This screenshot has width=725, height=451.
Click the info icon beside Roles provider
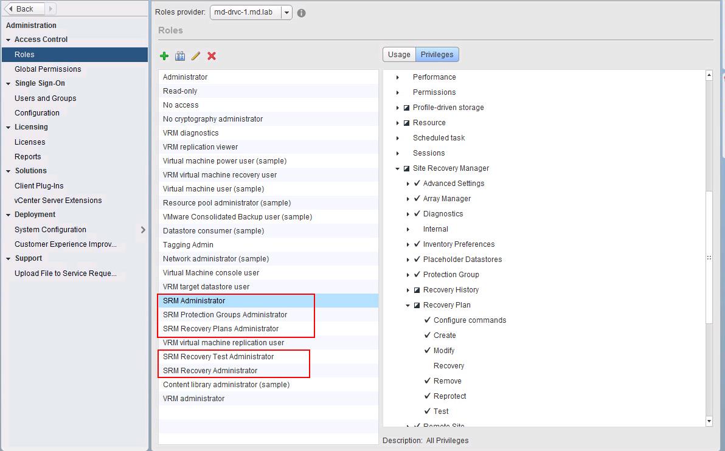coord(302,13)
